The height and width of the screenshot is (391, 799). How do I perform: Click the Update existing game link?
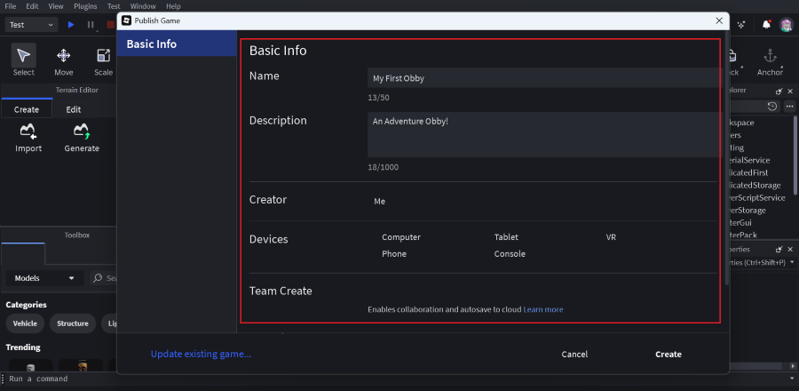(x=201, y=354)
